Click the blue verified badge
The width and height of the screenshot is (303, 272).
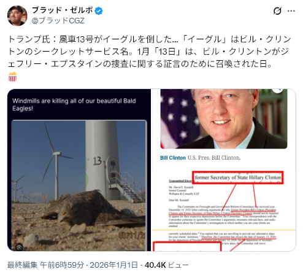99,11
